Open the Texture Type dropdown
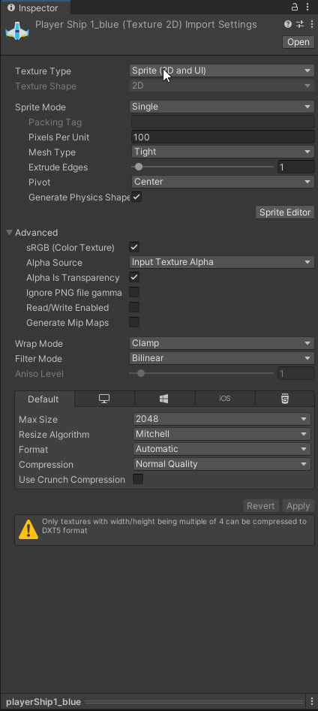 click(221, 71)
